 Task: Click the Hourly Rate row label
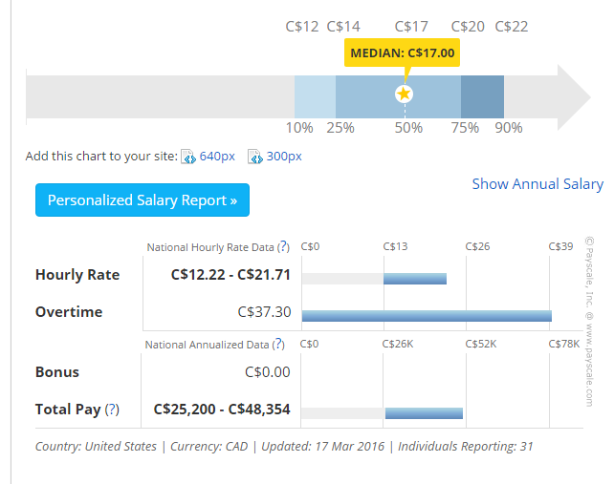click(77, 275)
